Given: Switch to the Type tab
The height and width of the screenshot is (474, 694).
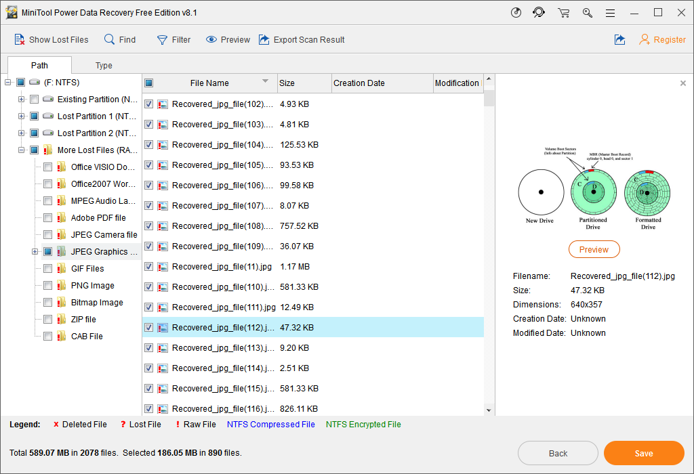Looking at the screenshot, I should (104, 66).
